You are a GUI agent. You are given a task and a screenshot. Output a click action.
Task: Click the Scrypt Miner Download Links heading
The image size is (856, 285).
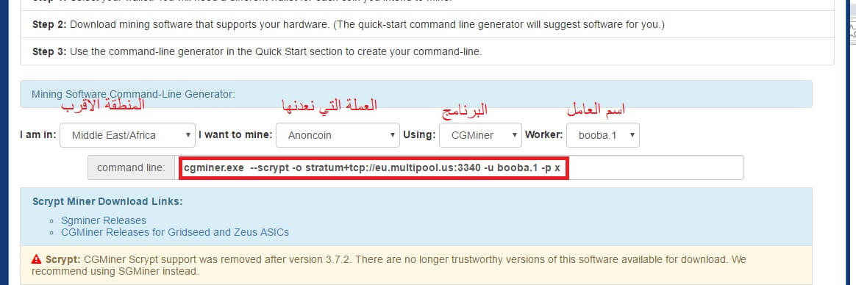(x=107, y=201)
